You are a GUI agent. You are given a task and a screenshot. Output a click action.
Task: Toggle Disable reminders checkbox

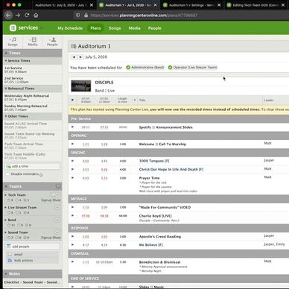7,174
